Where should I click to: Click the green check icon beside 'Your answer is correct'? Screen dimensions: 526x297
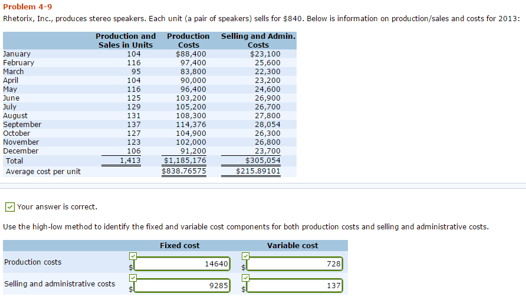10,207
